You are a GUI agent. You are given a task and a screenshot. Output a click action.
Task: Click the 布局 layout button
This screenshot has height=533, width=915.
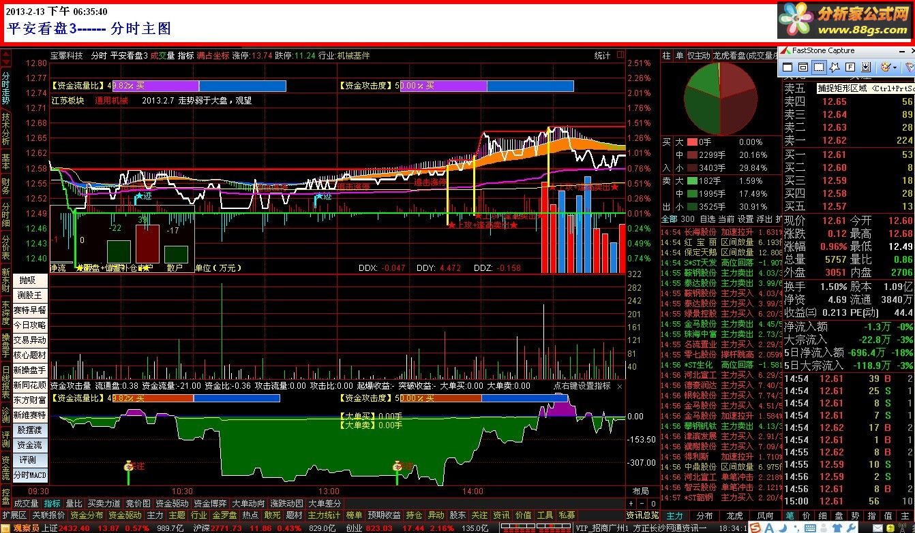click(640, 491)
